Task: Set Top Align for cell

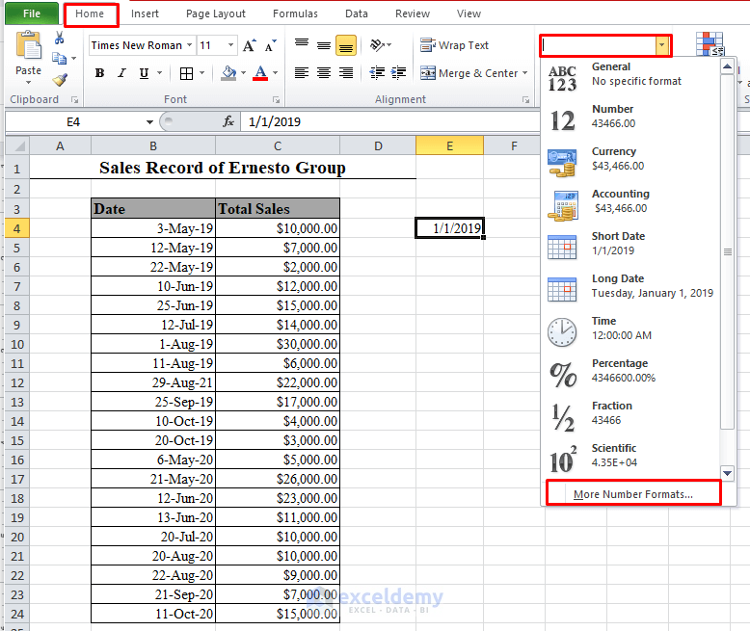Action: click(302, 46)
